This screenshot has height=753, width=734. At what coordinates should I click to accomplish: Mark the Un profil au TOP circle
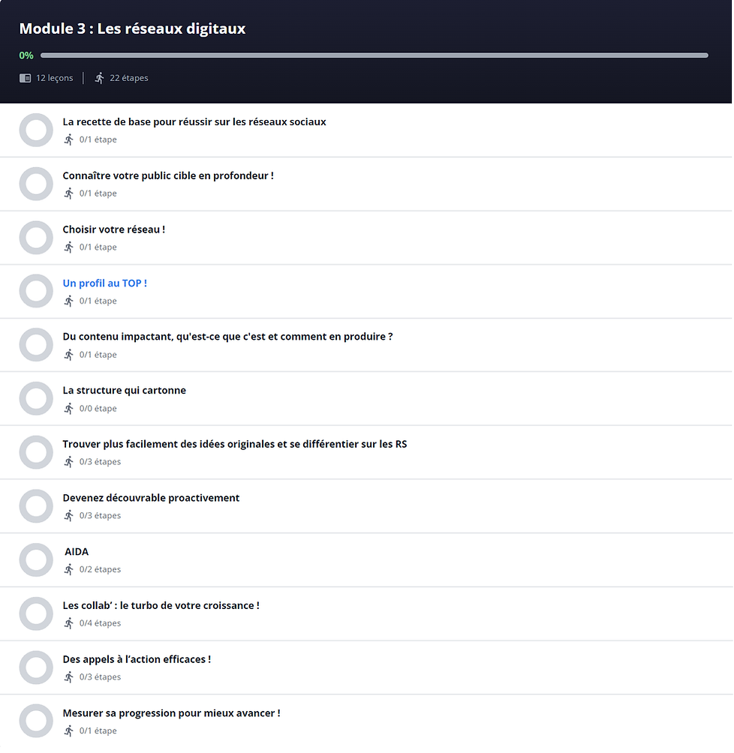35,291
